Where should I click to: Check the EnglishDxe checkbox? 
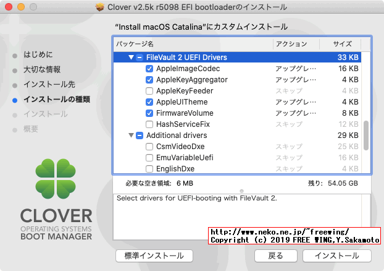149,169
